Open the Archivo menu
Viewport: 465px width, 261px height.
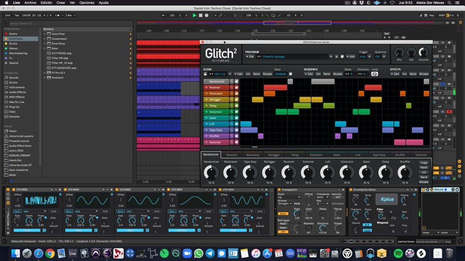[x=30, y=3]
